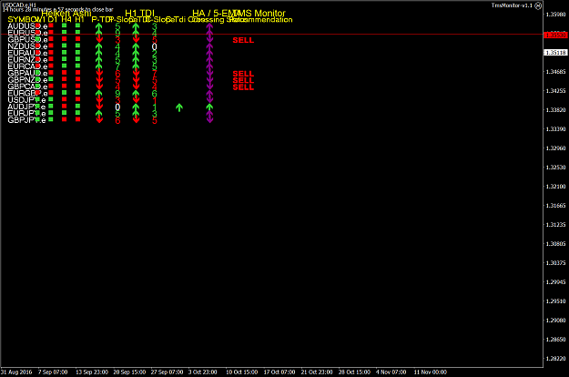Click the H1 TDI section heading
The width and height of the screenshot is (569, 377).
[139, 14]
